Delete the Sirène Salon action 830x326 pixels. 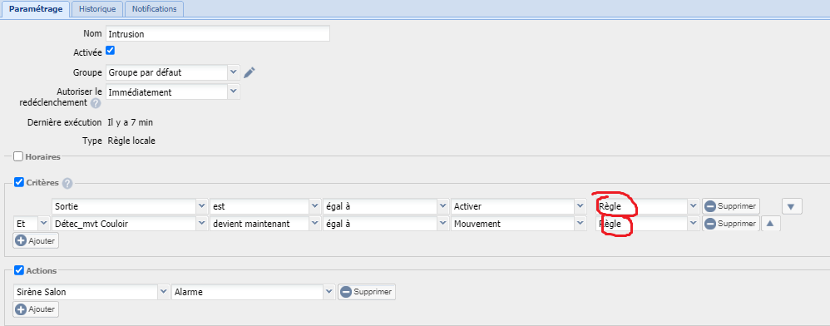click(x=366, y=292)
